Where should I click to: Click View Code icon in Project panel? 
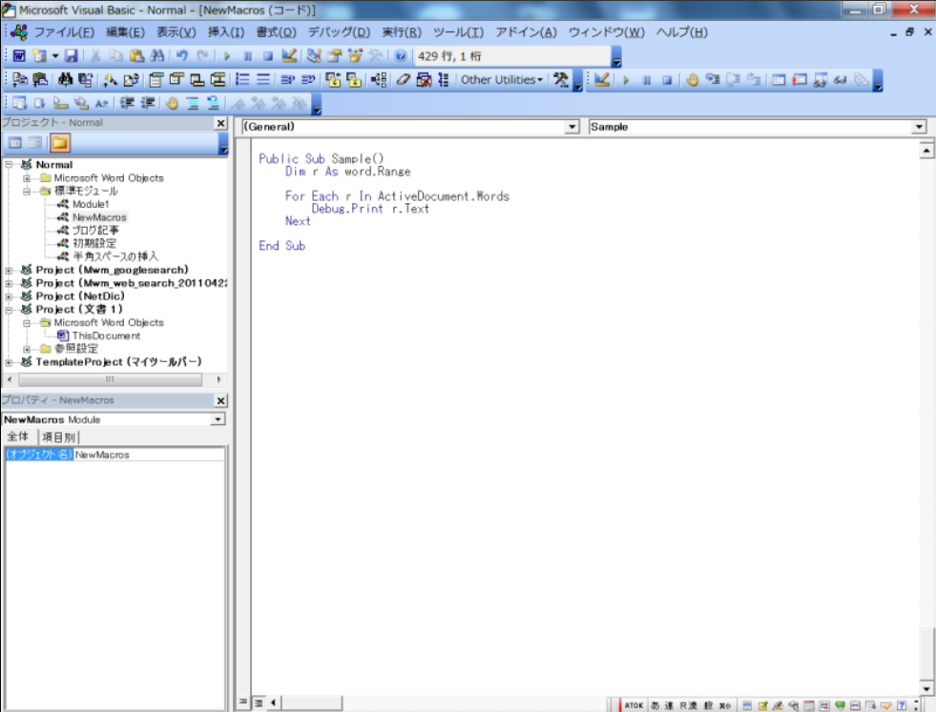(x=15, y=143)
